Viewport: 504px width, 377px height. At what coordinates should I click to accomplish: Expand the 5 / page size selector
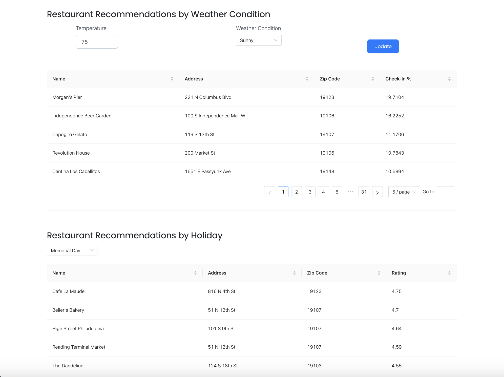[x=404, y=192]
